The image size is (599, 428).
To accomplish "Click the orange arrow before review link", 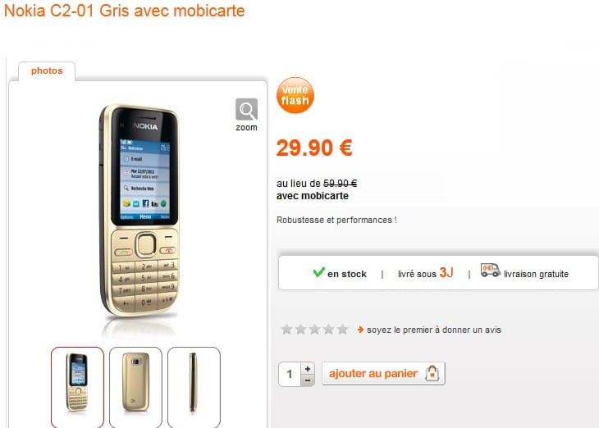I will [x=360, y=330].
